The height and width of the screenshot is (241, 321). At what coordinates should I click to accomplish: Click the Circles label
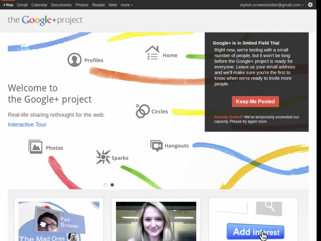pos(159,112)
